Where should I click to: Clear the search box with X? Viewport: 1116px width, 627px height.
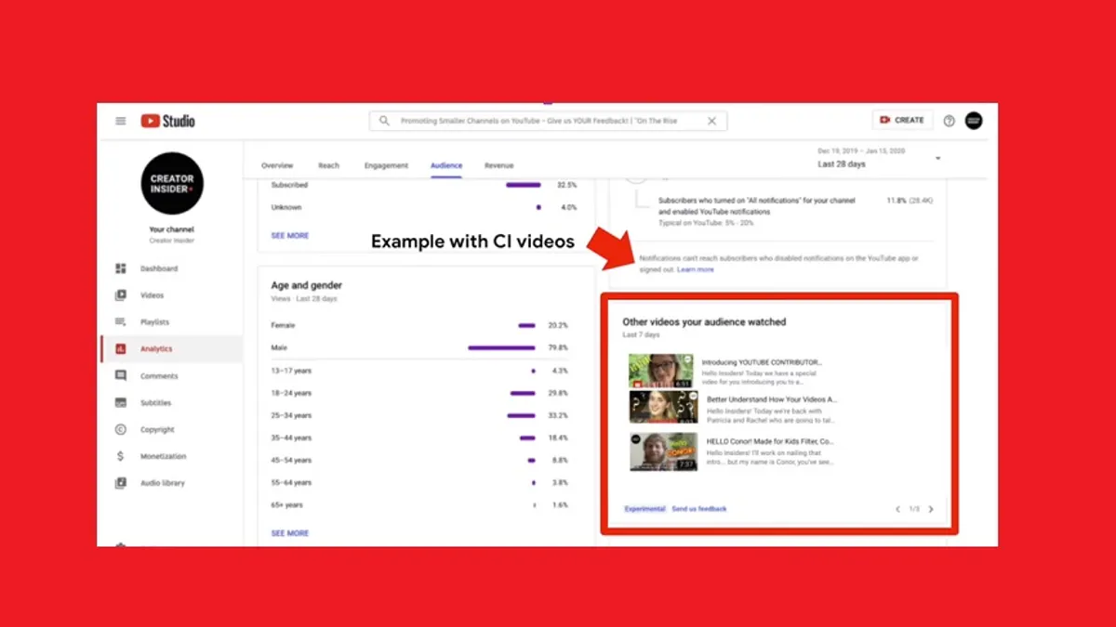711,121
